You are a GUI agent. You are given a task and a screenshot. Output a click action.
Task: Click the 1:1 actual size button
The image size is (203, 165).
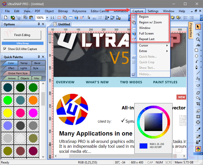point(52,18)
